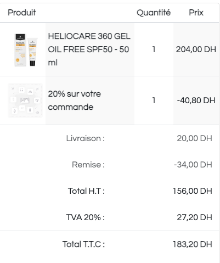
Task: Click the Livraison label
Action: (x=86, y=138)
